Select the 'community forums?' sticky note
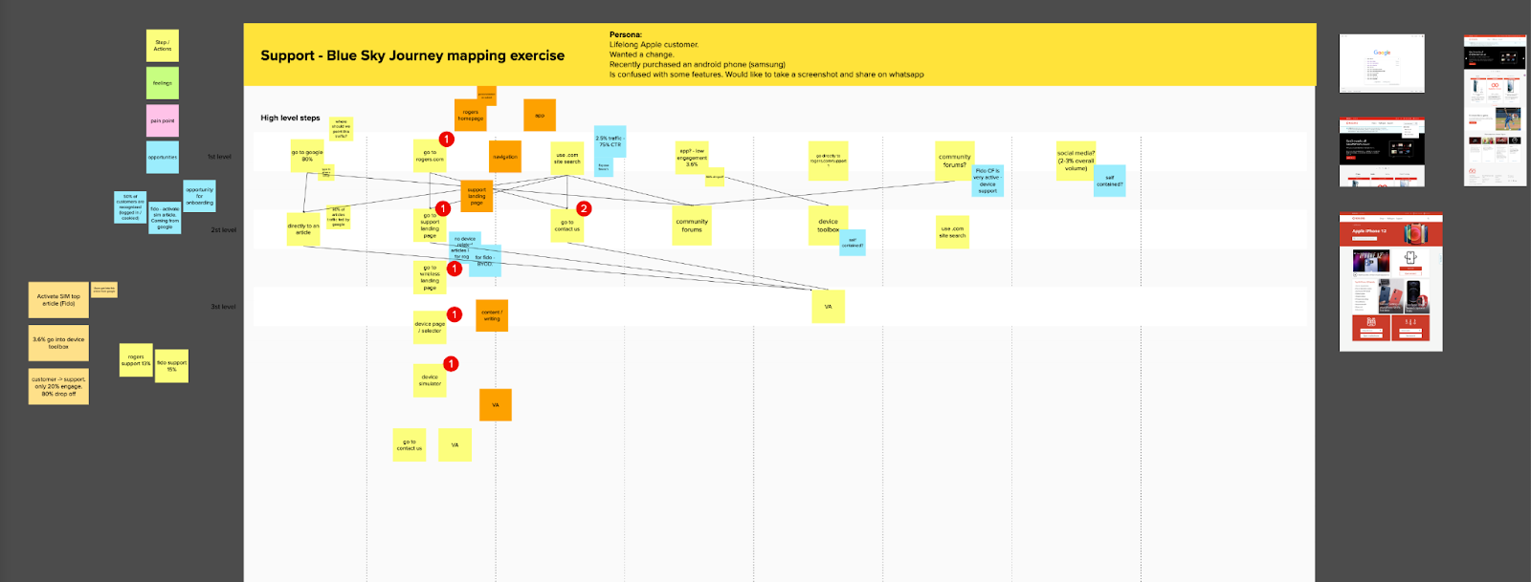The width and height of the screenshot is (1531, 582). tap(954, 161)
